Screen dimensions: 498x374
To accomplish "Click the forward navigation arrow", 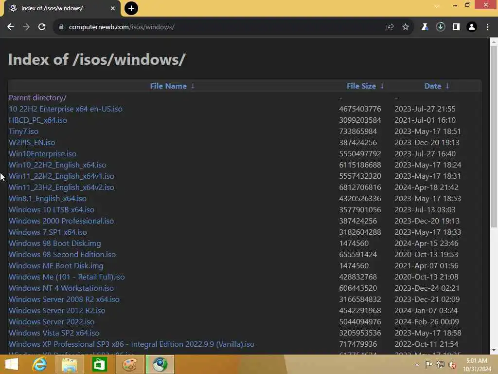I will pyautogui.click(x=26, y=27).
